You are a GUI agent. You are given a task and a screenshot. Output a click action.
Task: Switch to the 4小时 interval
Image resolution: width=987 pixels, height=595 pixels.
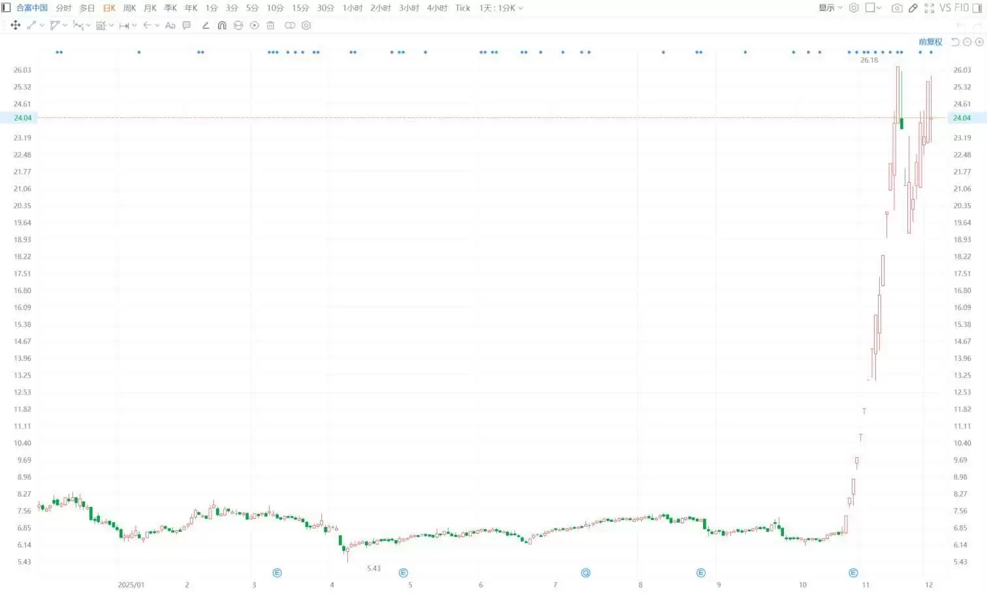(437, 8)
